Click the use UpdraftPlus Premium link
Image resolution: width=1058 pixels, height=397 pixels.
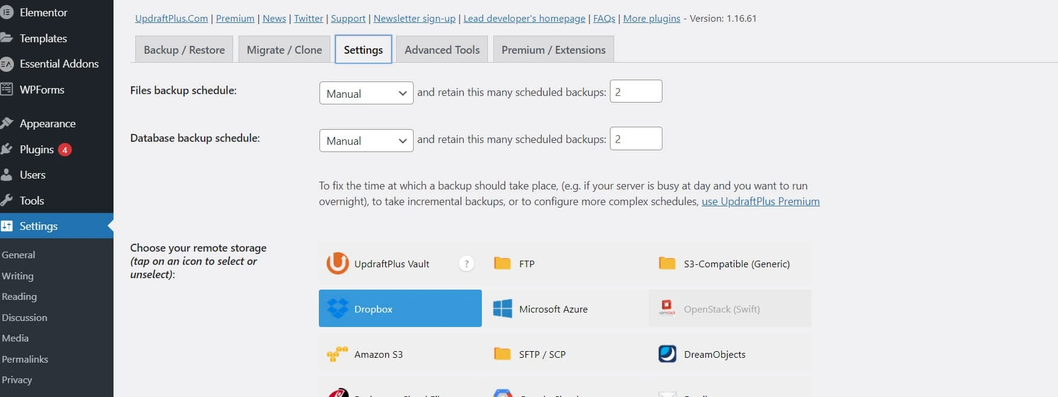(761, 202)
